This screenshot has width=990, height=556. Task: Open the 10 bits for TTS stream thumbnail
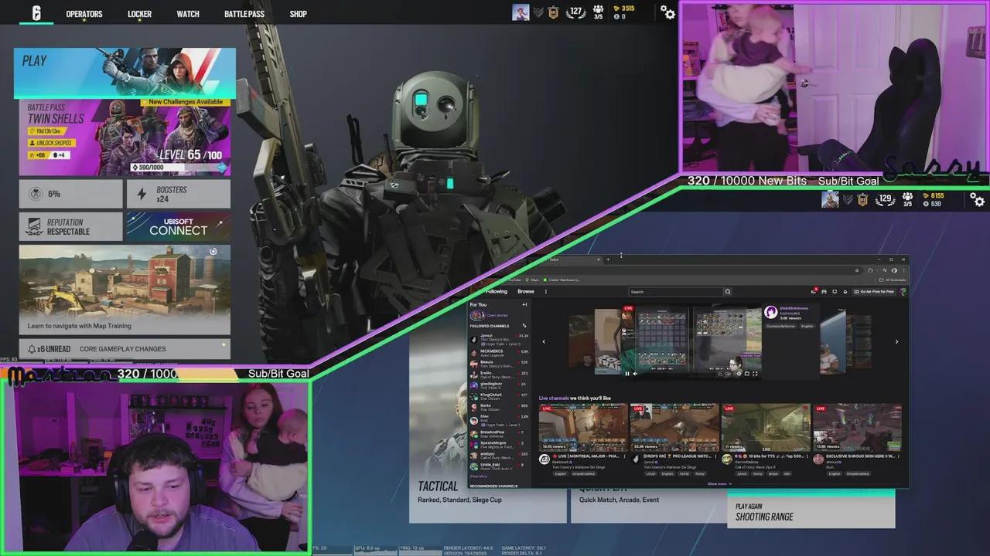click(766, 427)
